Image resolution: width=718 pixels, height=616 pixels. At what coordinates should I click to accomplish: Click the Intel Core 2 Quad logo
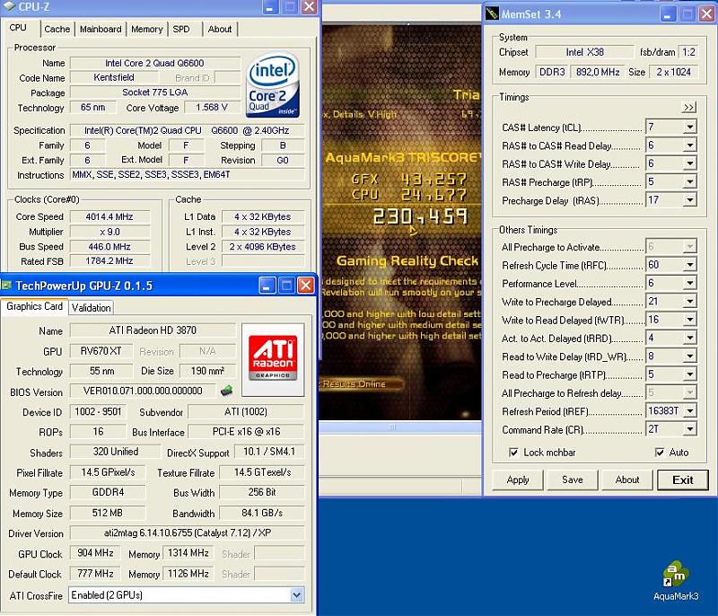coord(273,85)
